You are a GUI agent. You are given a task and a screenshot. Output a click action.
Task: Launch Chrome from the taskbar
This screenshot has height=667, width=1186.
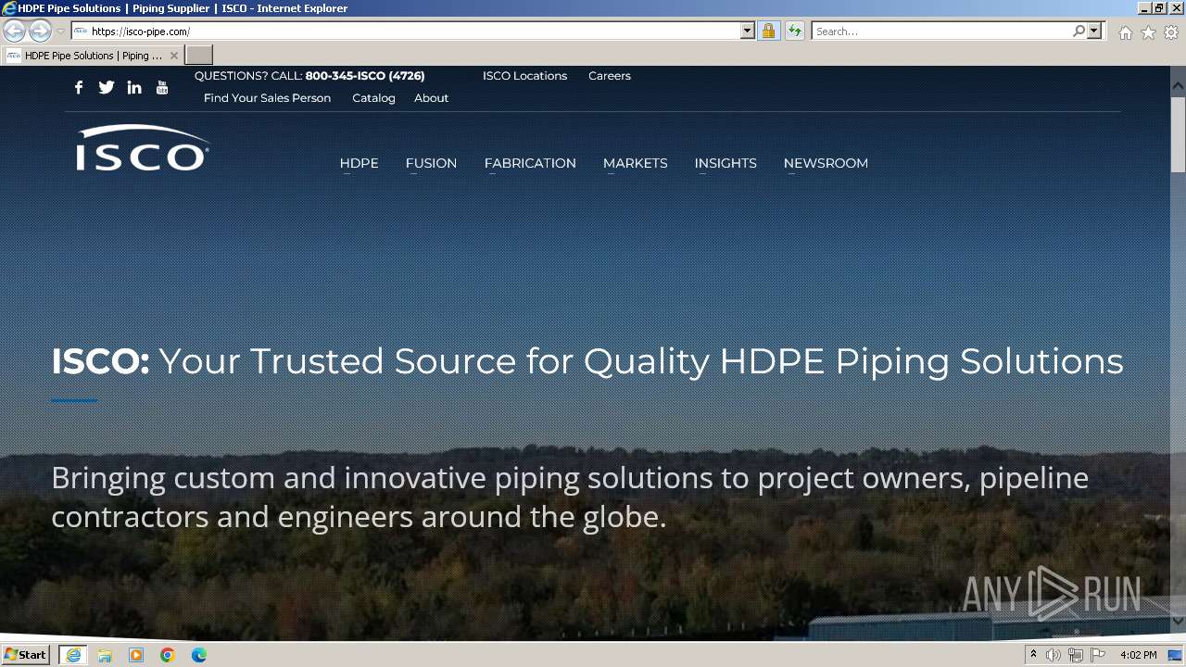pos(168,655)
